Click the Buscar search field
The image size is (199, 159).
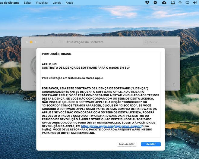[x=160, y=42]
